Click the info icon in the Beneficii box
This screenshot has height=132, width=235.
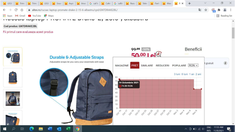[225, 63]
